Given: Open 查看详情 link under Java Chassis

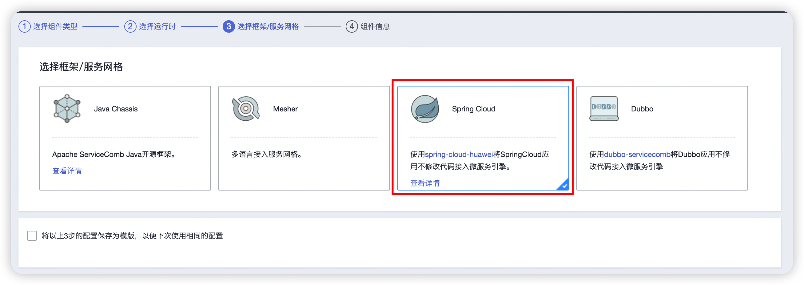Looking at the screenshot, I should (67, 171).
